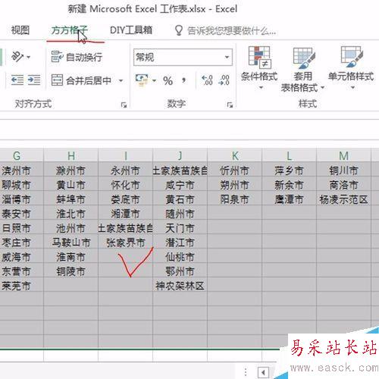The height and width of the screenshot is (379, 379).
Task: Click the cell containing 永州市
Action: [126, 171]
